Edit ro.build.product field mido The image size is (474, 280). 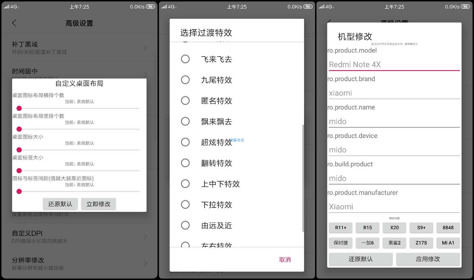(394, 178)
